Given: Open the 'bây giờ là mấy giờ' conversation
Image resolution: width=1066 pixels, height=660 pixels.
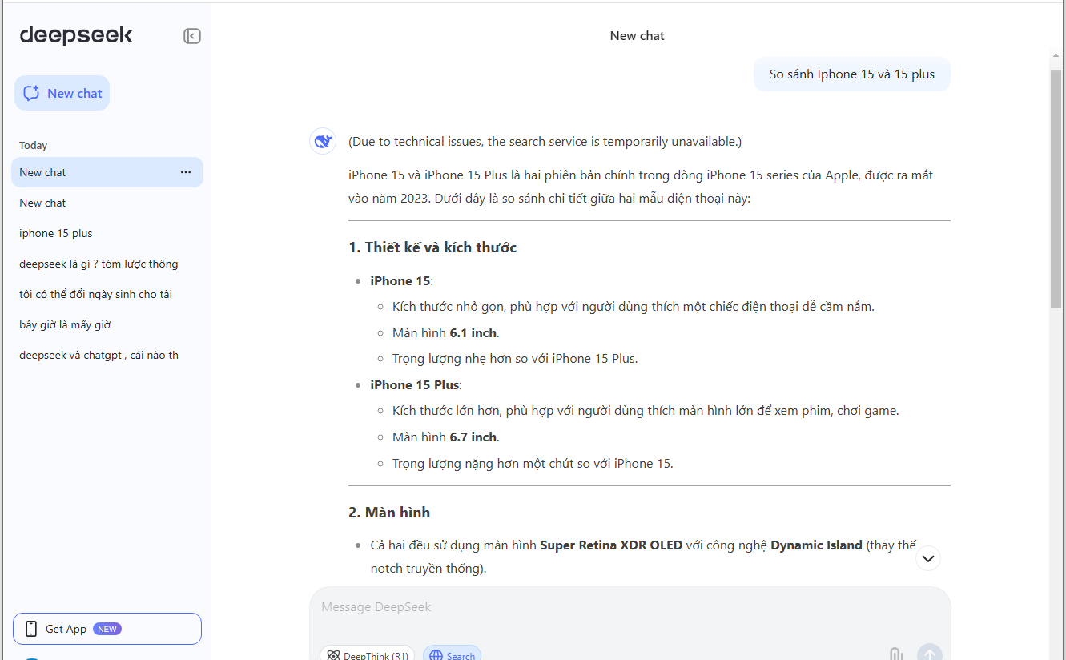Looking at the screenshot, I should tap(107, 324).
